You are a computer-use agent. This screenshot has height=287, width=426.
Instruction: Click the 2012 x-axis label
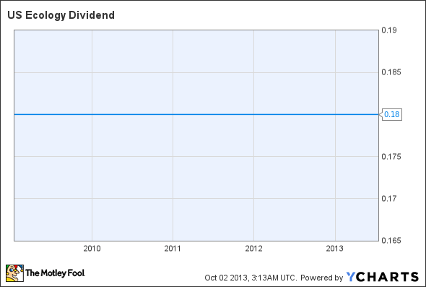pyautogui.click(x=253, y=249)
